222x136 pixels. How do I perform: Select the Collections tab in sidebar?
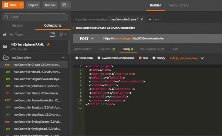(x=53, y=26)
